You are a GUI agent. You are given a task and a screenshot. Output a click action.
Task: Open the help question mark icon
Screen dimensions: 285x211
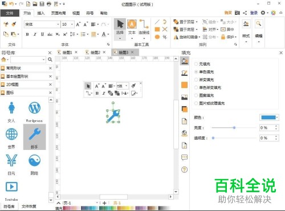pyautogui.click(x=184, y=169)
